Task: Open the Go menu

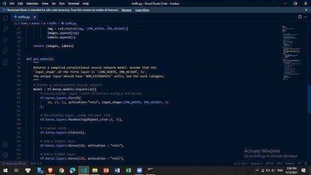Action: pyautogui.click(x=54, y=3)
